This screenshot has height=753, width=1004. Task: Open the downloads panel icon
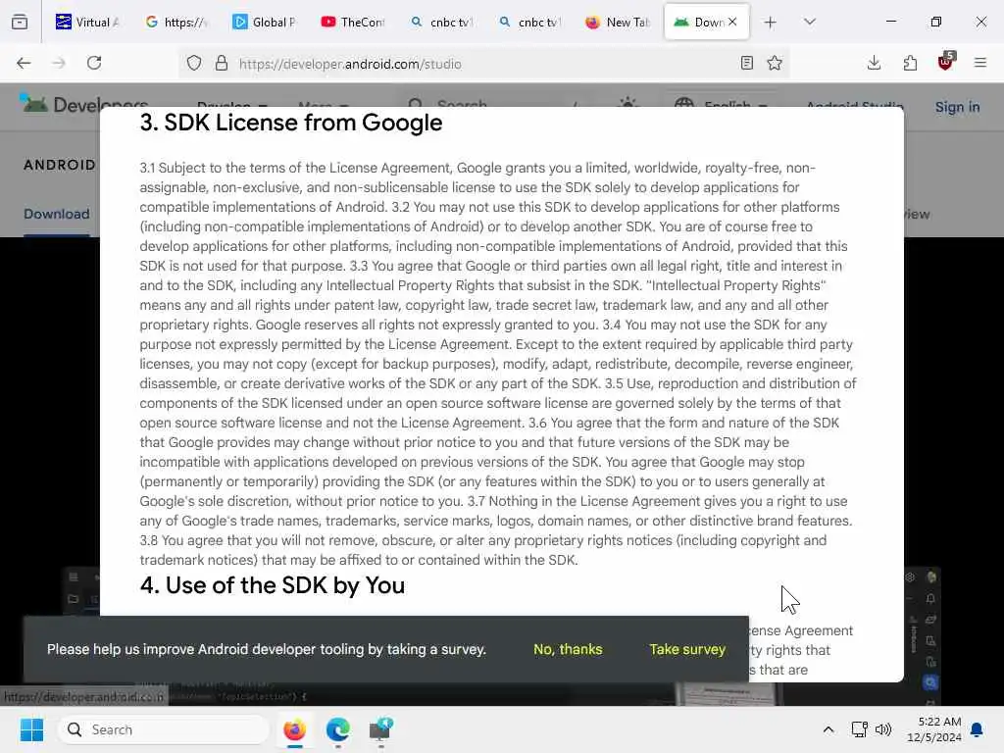coord(874,63)
